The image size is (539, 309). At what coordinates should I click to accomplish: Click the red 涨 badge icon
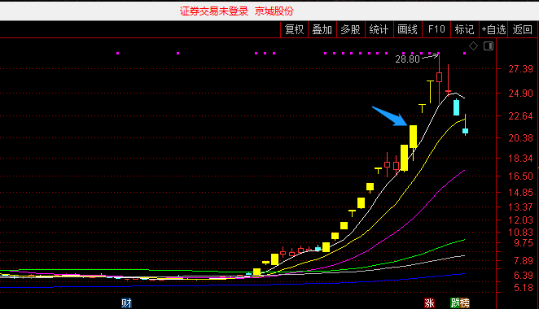click(429, 303)
